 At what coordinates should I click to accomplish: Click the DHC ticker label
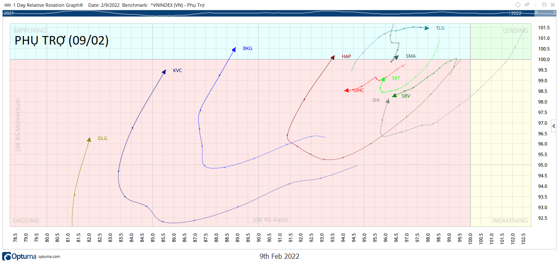359,90
